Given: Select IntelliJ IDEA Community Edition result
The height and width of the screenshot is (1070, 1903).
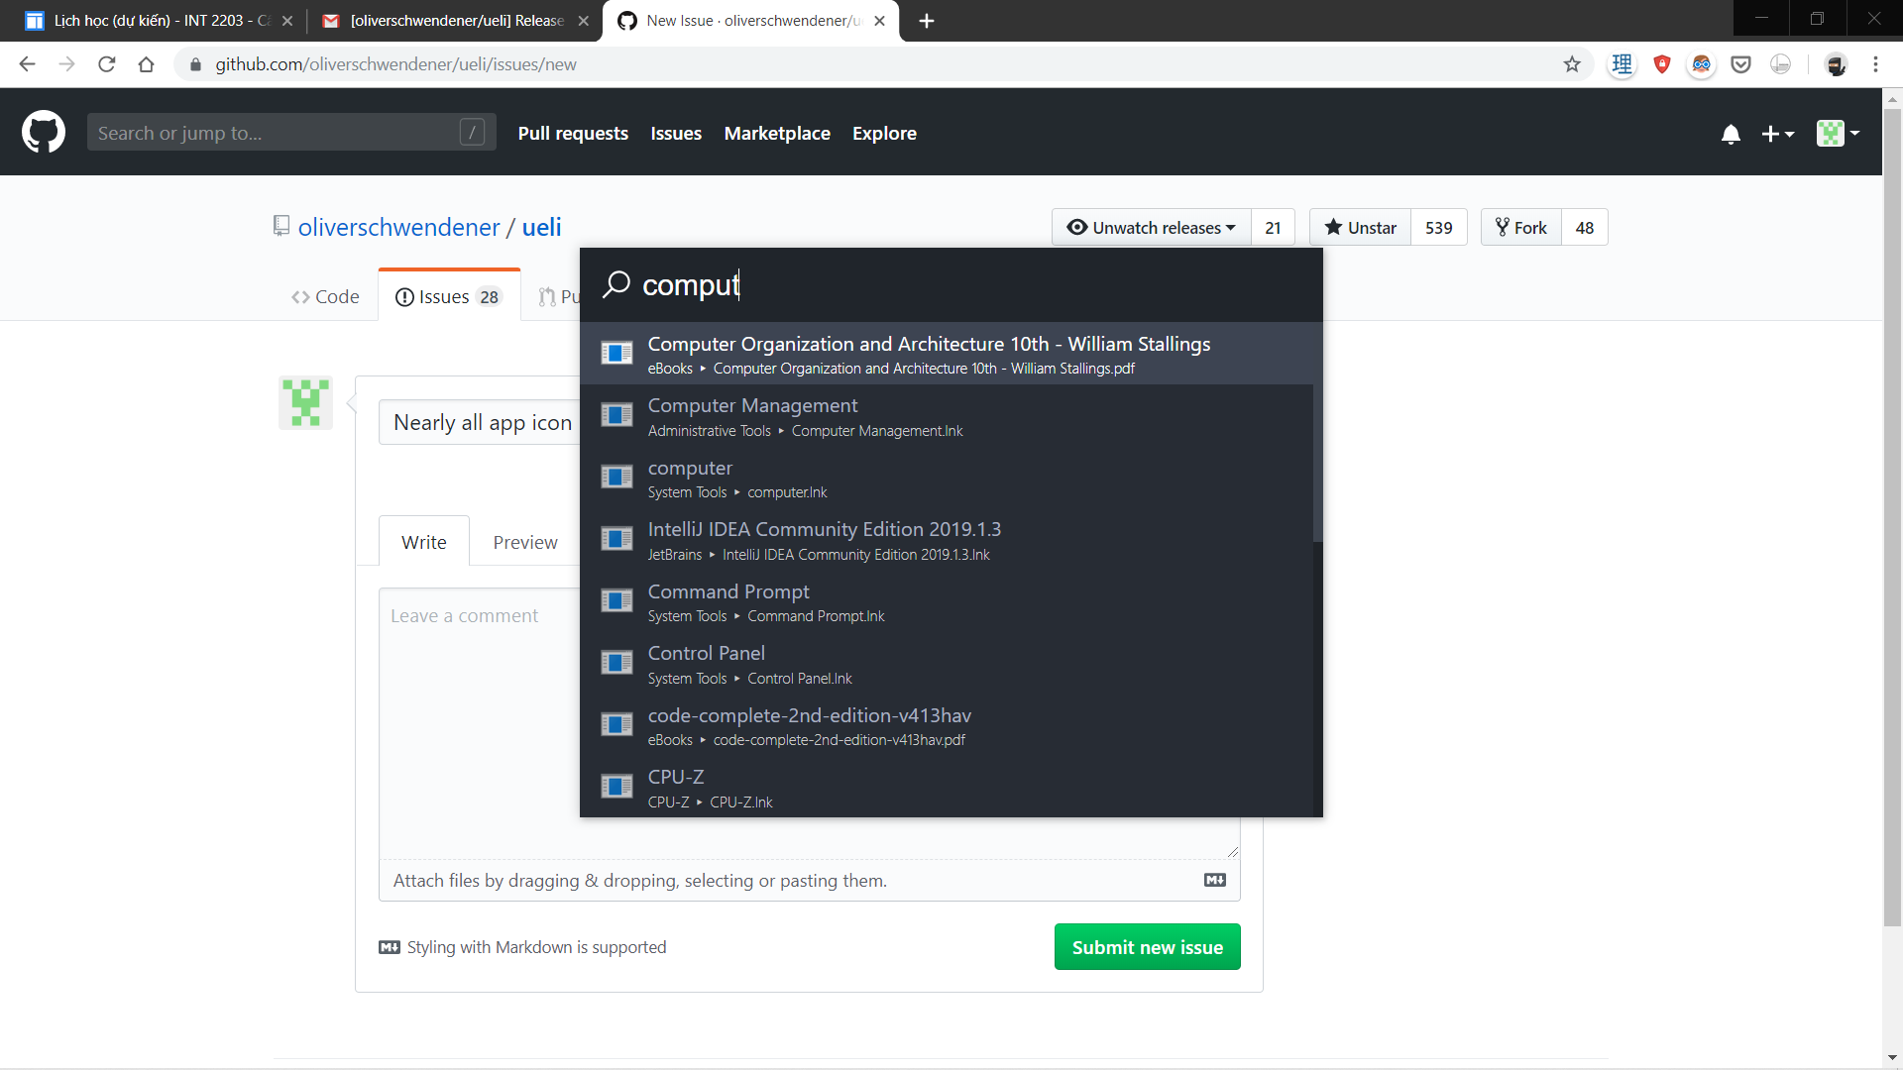Looking at the screenshot, I should (x=947, y=540).
